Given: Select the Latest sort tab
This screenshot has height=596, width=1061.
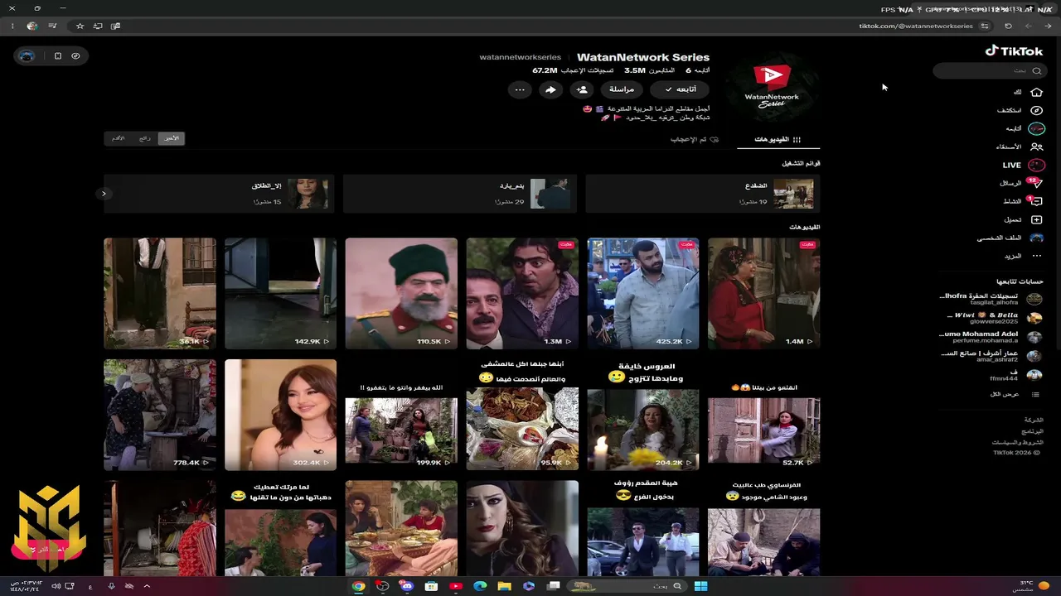Looking at the screenshot, I should (x=172, y=138).
